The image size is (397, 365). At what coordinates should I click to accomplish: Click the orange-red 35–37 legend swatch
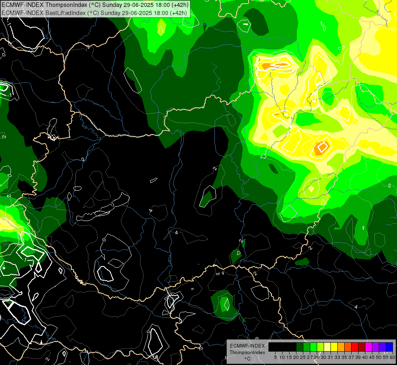(x=348, y=347)
